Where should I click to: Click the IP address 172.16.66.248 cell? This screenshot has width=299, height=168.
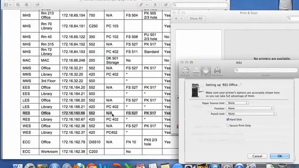click(73, 60)
